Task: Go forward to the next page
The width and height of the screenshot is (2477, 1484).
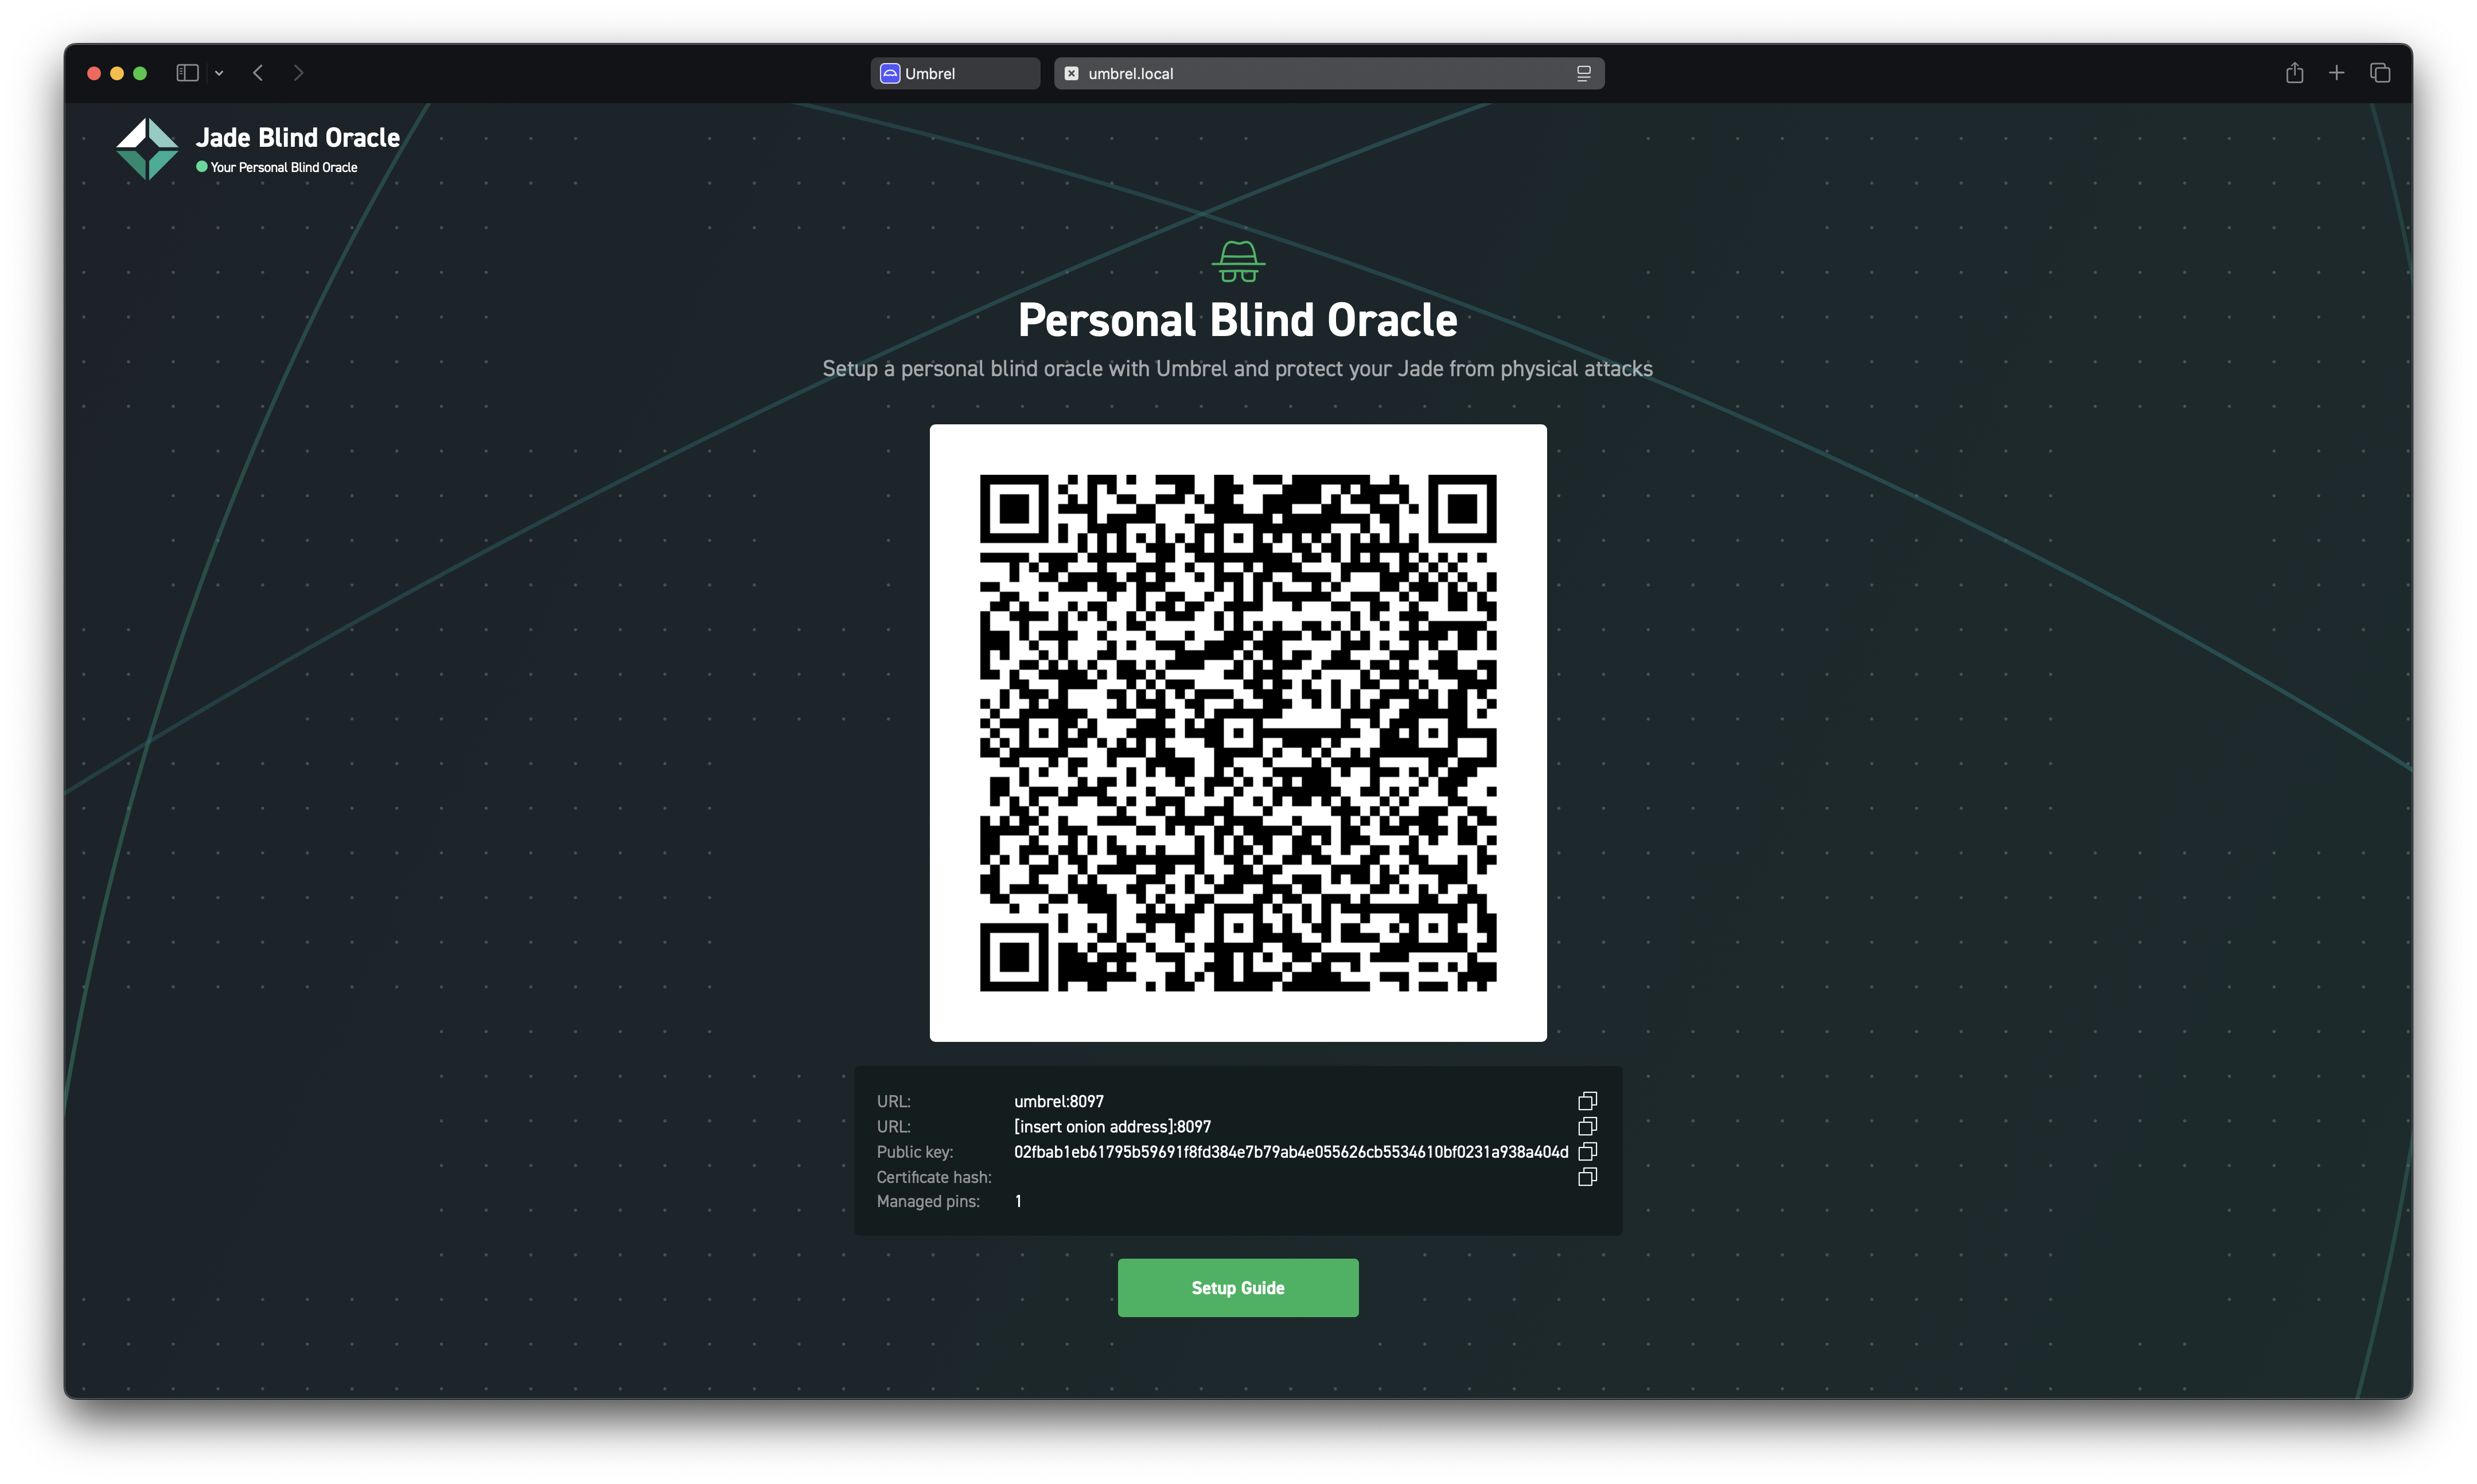Action: [x=298, y=73]
